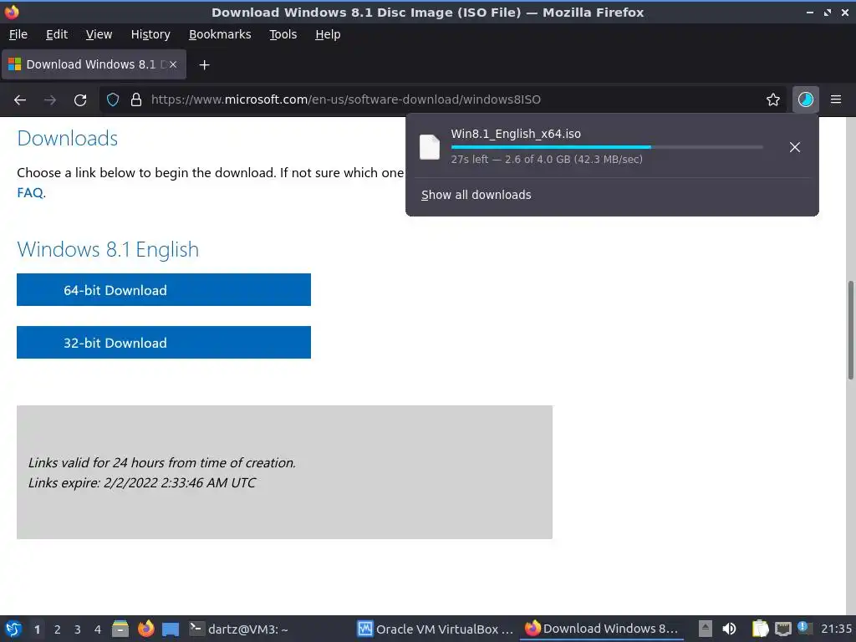Open the View menu
856x642 pixels.
[99, 34]
